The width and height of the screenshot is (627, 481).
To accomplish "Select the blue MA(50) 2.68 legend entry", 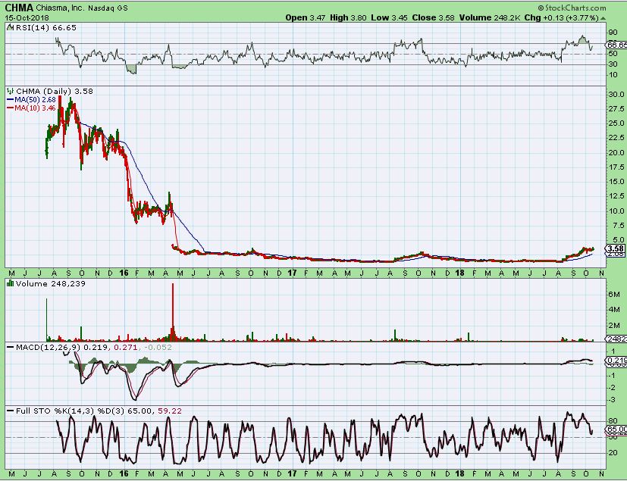I will (31, 99).
